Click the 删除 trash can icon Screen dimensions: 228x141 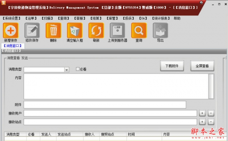[x=53, y=30]
